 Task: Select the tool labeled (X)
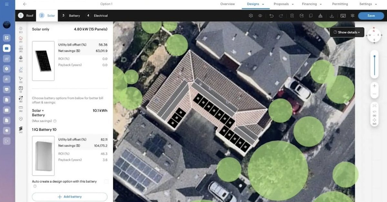(21, 69)
